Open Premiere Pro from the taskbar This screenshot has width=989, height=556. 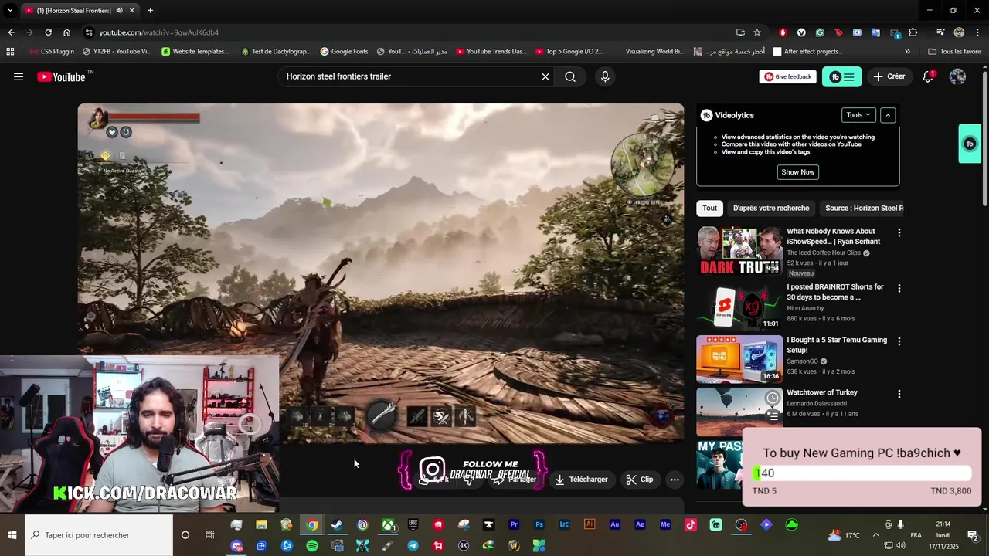coord(514,525)
